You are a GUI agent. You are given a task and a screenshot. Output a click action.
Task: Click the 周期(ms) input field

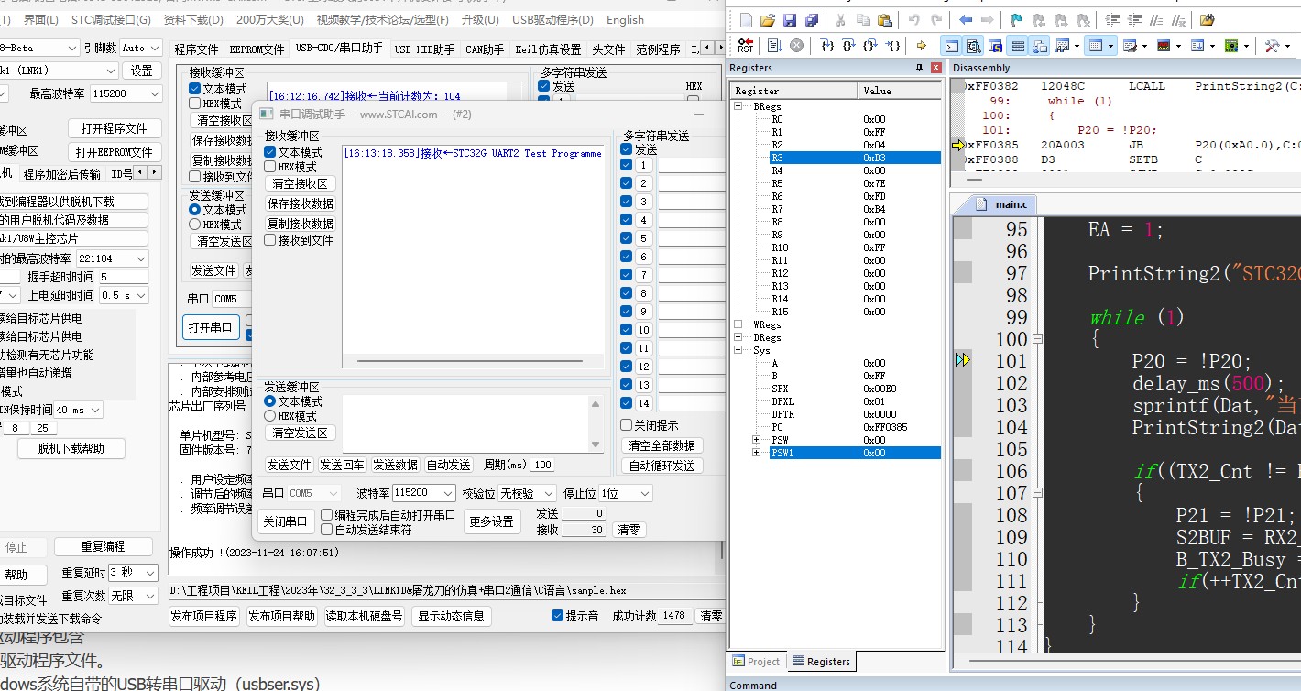pyautogui.click(x=542, y=465)
